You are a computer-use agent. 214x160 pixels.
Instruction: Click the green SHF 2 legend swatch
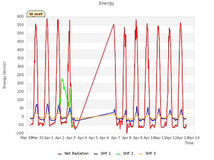pyautogui.click(x=118, y=154)
